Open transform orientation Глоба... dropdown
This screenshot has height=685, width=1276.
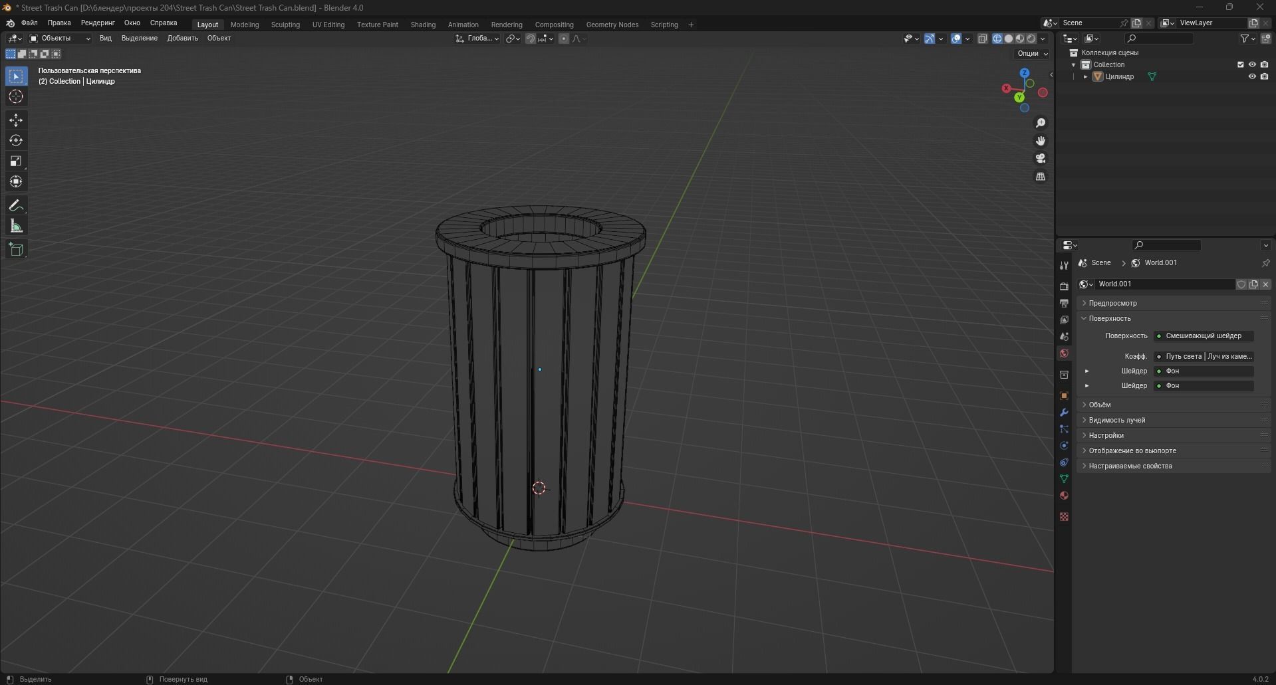(477, 39)
